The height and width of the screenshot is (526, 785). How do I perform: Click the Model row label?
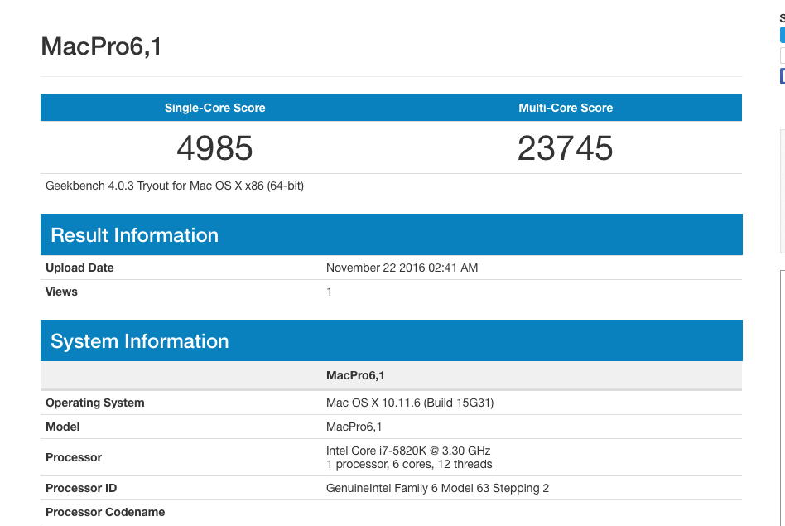click(63, 427)
